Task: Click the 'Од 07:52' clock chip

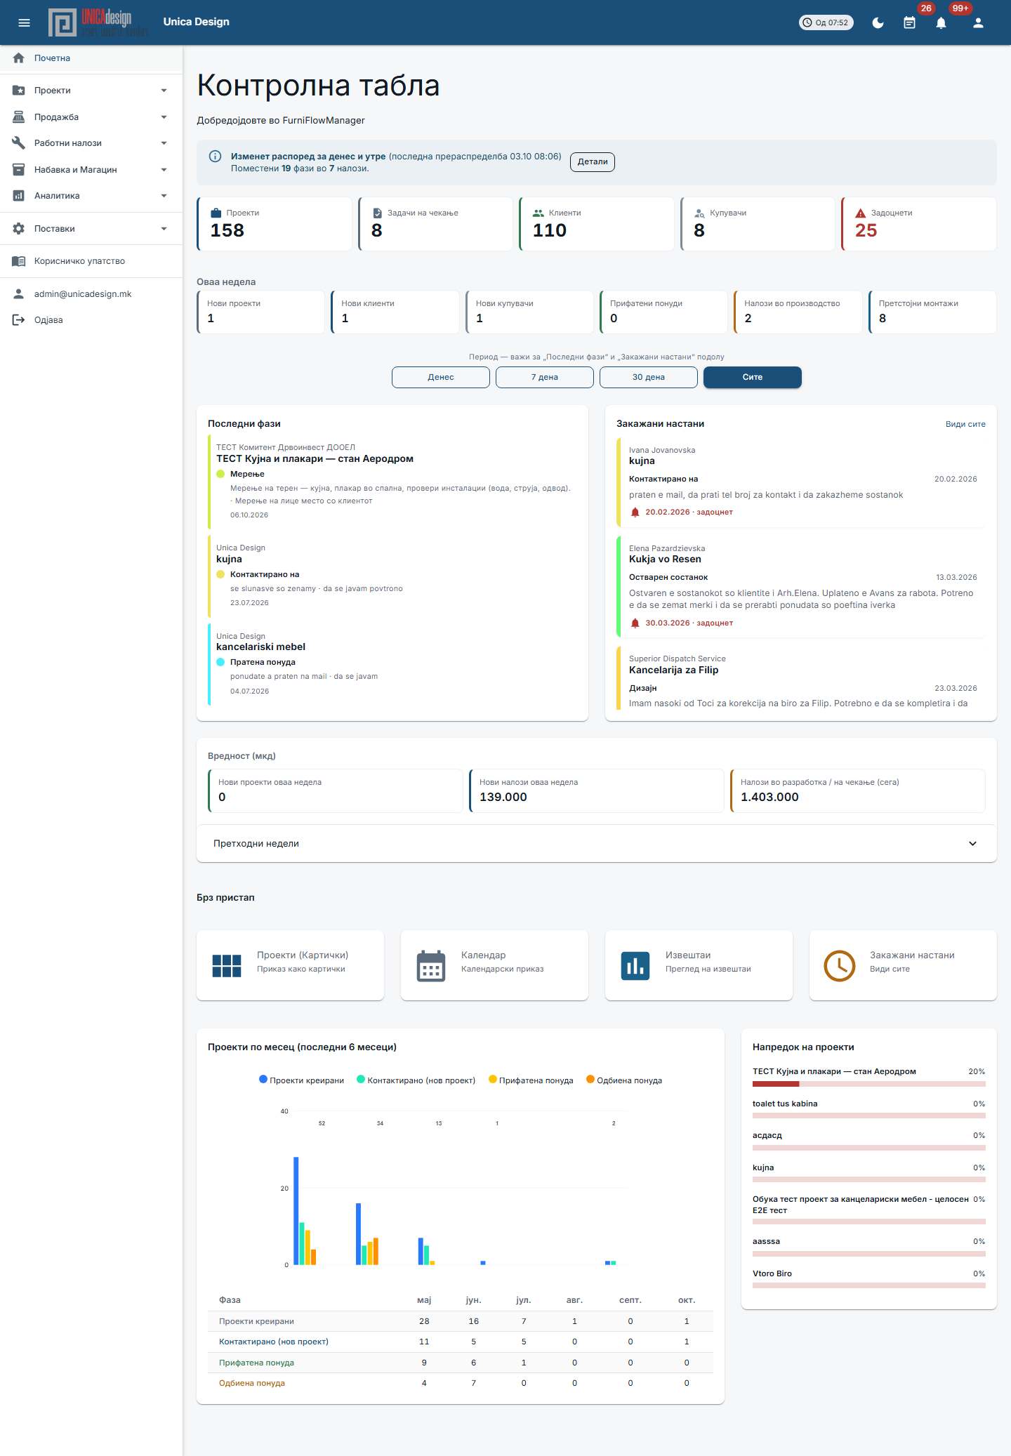Action: point(826,22)
